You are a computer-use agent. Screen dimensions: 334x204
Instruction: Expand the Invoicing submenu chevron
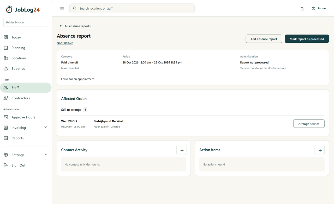pyautogui.click(x=46, y=127)
